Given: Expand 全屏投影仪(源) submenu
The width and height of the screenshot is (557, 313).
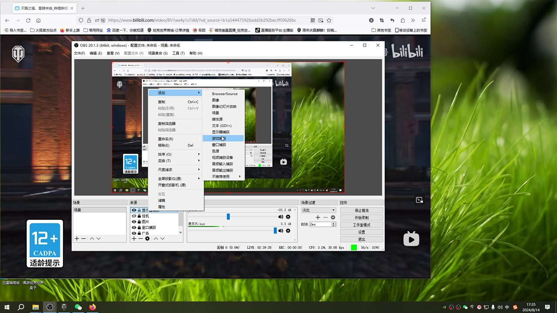Looking at the screenshot, I should [175, 179].
